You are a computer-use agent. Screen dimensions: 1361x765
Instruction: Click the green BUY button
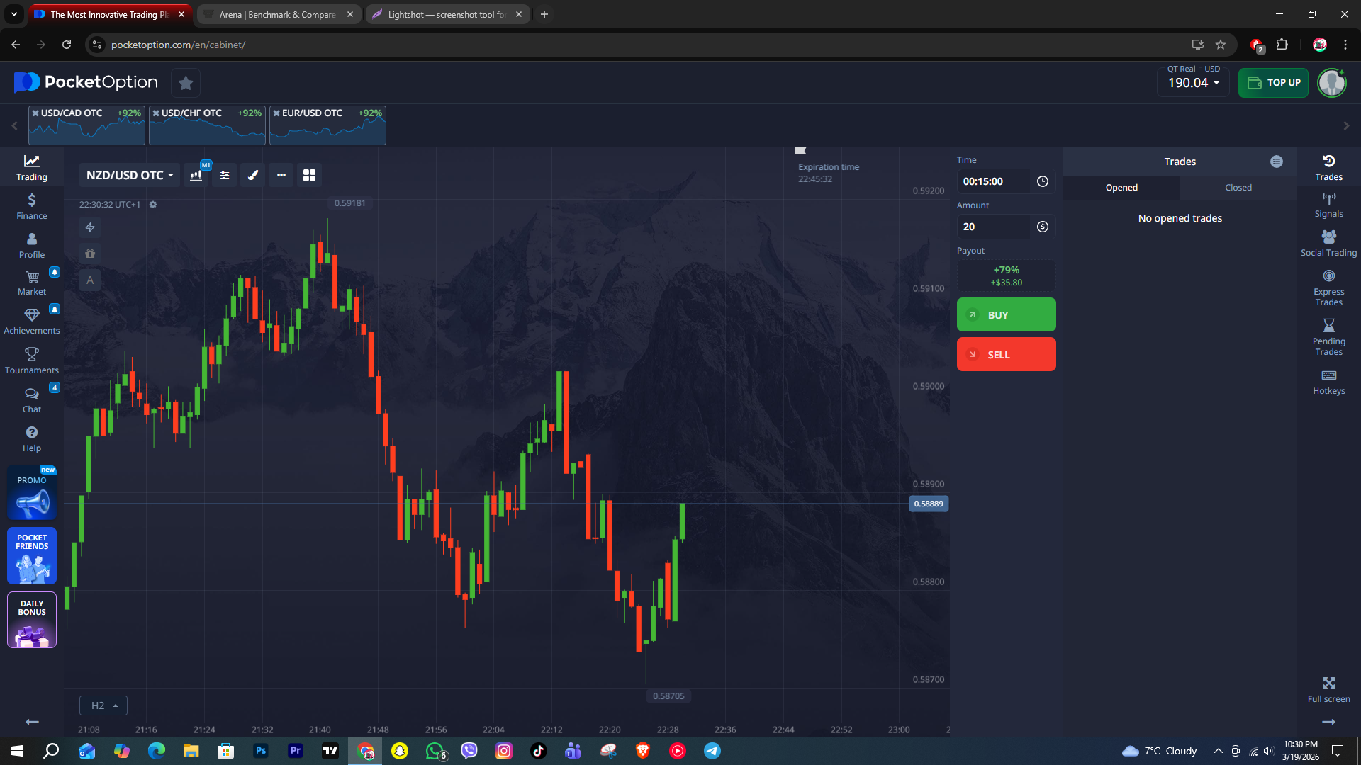click(1006, 314)
